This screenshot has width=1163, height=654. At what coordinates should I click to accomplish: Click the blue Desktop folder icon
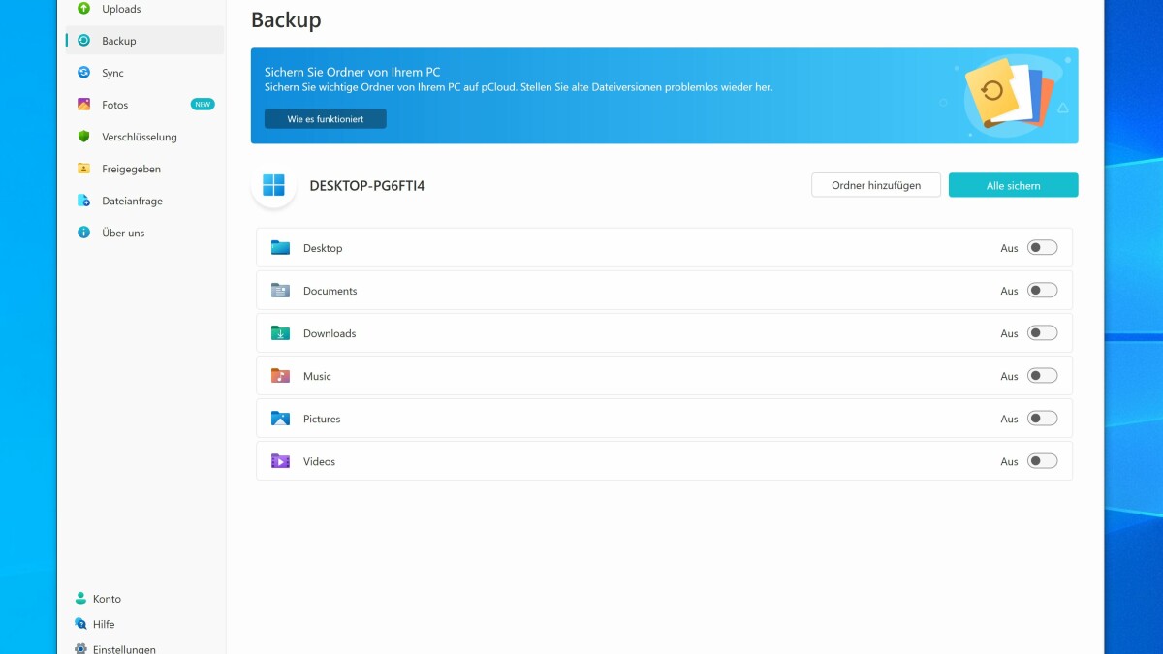pos(280,248)
